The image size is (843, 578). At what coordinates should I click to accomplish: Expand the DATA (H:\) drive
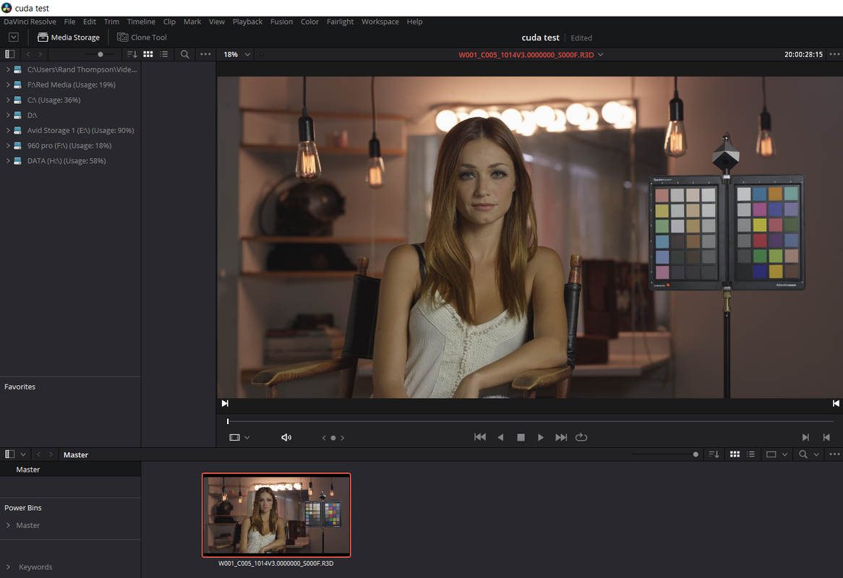coord(8,160)
